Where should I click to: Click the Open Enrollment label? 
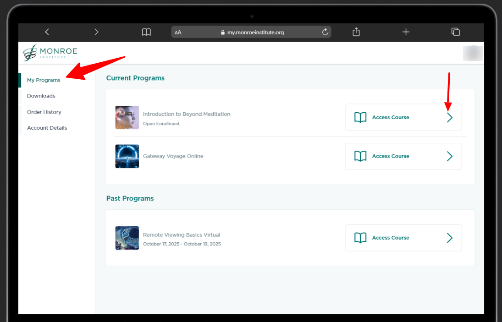tap(161, 124)
